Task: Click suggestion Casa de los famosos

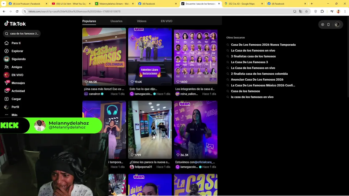Action: (x=245, y=91)
